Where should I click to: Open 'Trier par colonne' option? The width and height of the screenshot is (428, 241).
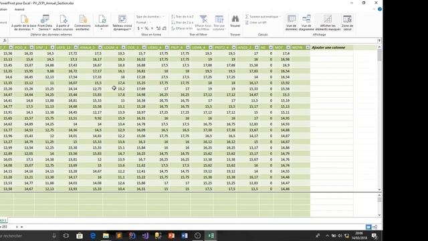[x=219, y=22]
